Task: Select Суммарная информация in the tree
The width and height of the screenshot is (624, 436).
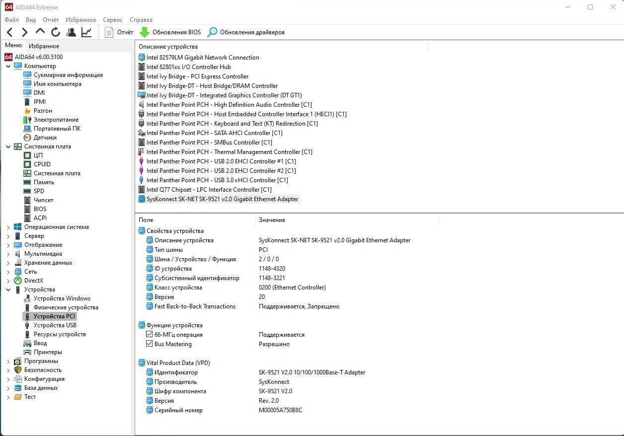Action: 68,75
